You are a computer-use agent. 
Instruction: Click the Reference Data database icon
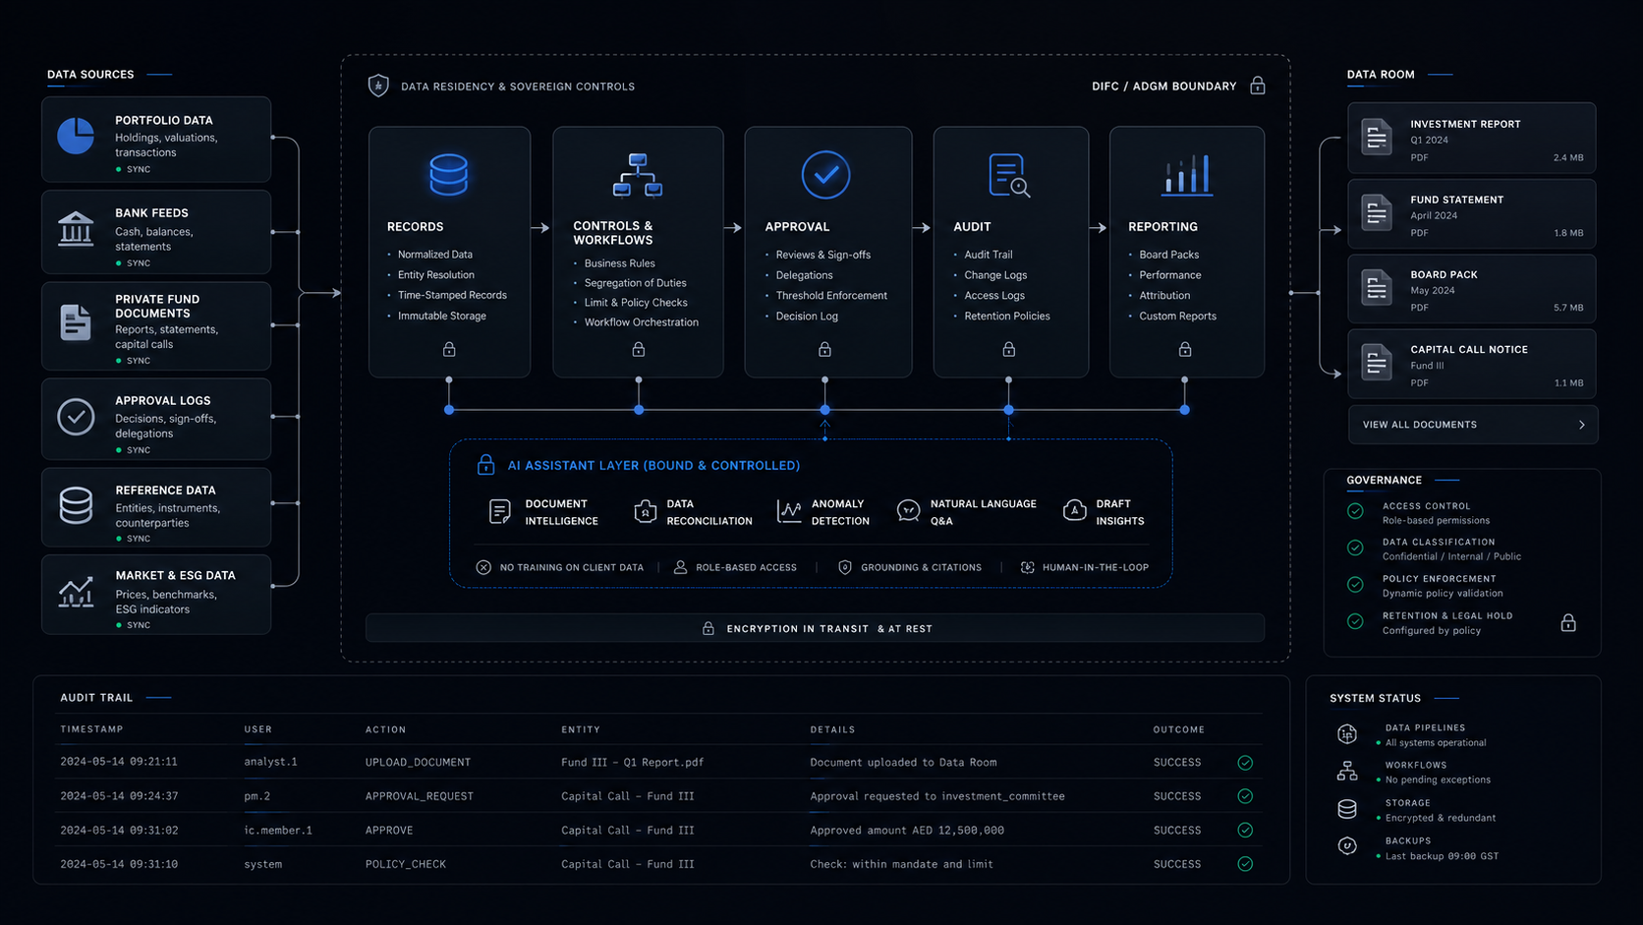coord(76,505)
